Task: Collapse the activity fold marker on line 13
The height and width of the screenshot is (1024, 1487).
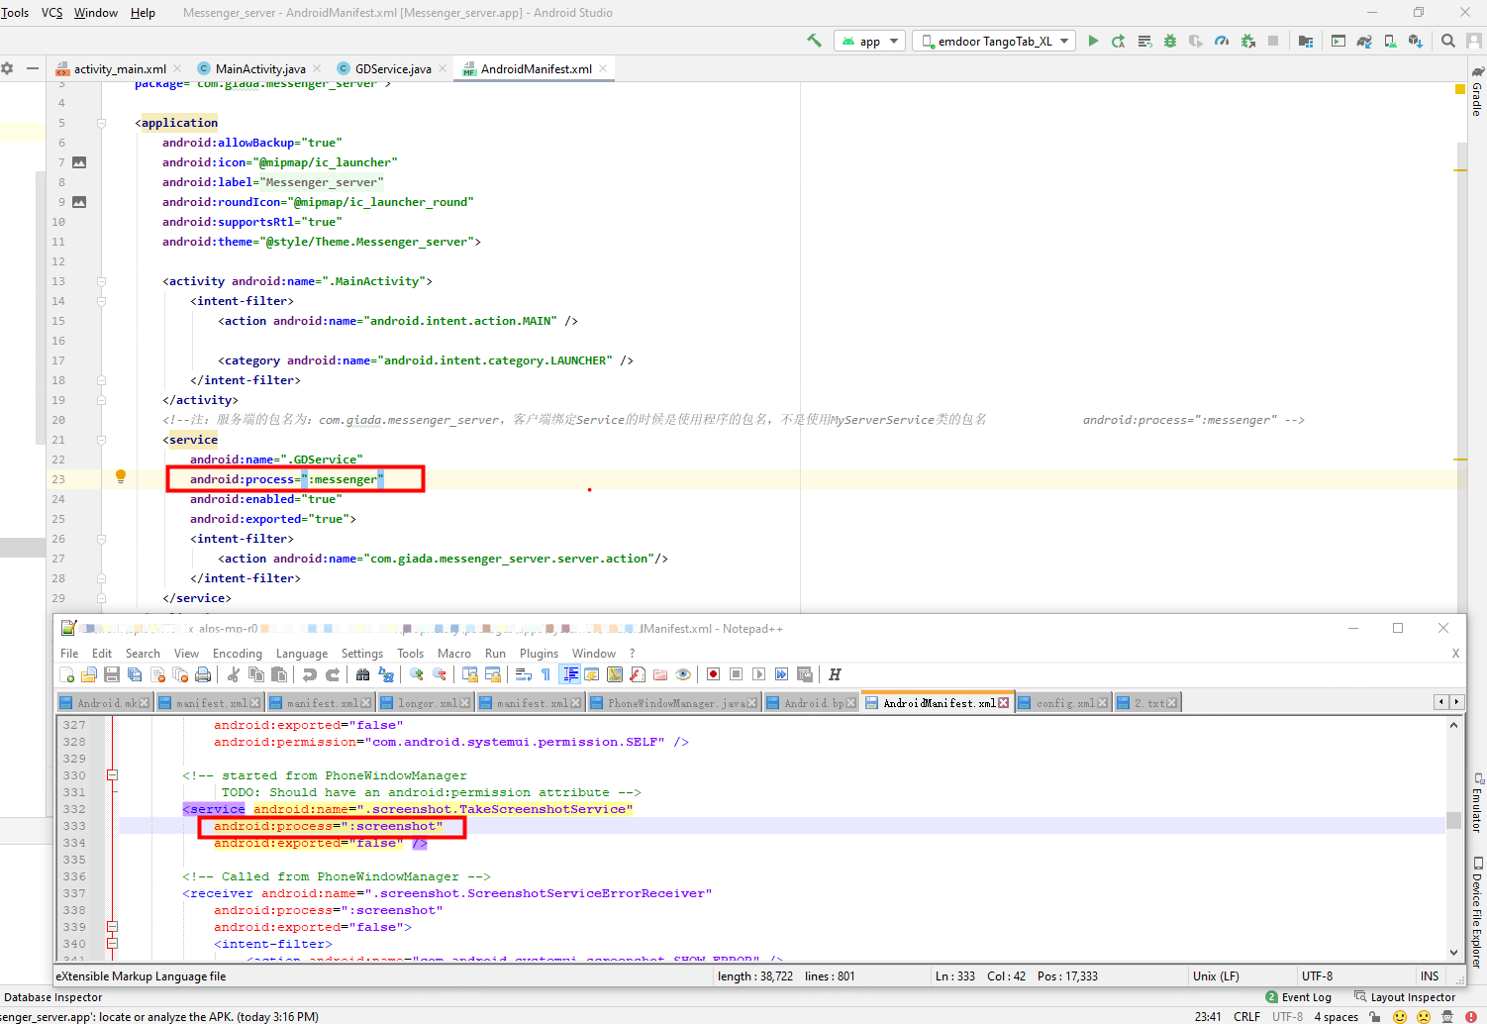Action: click(101, 281)
